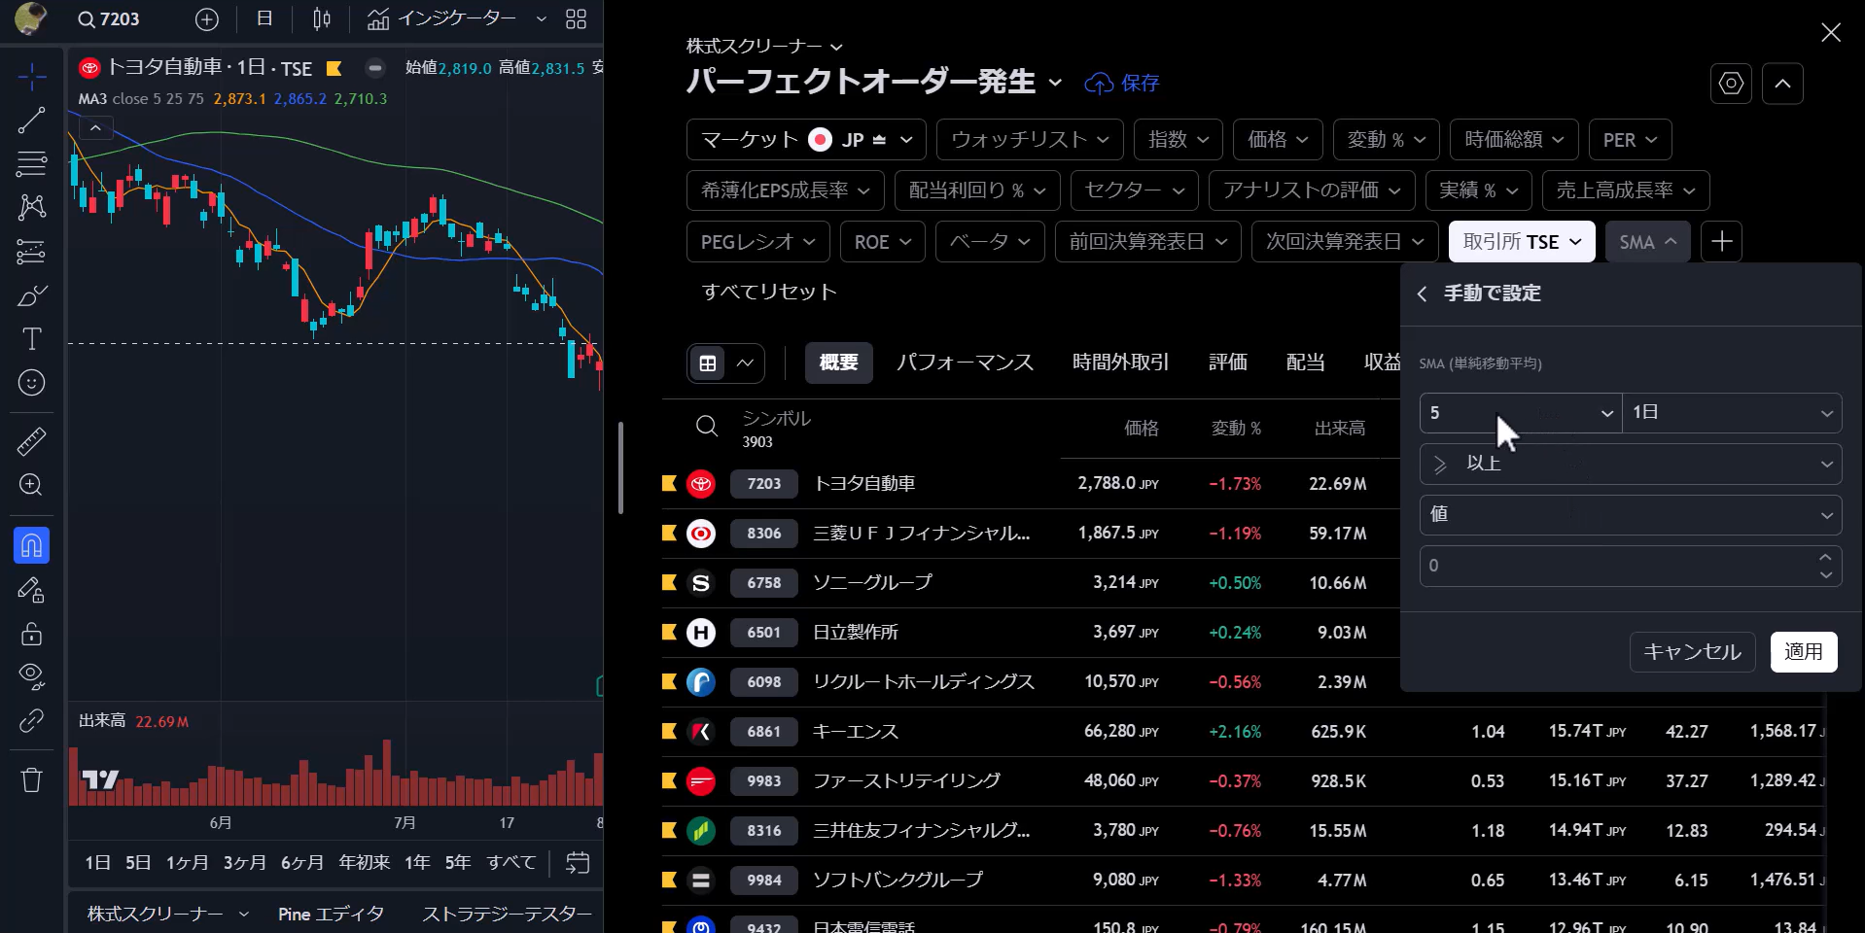Toggle hide all drawings eye icon
The image size is (1865, 933).
click(x=31, y=676)
